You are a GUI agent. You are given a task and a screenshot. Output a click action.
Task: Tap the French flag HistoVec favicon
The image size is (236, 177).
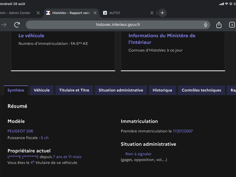pos(48,13)
